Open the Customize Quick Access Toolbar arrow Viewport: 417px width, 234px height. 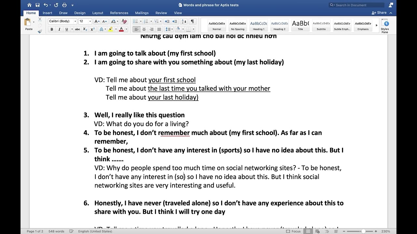point(72,5)
